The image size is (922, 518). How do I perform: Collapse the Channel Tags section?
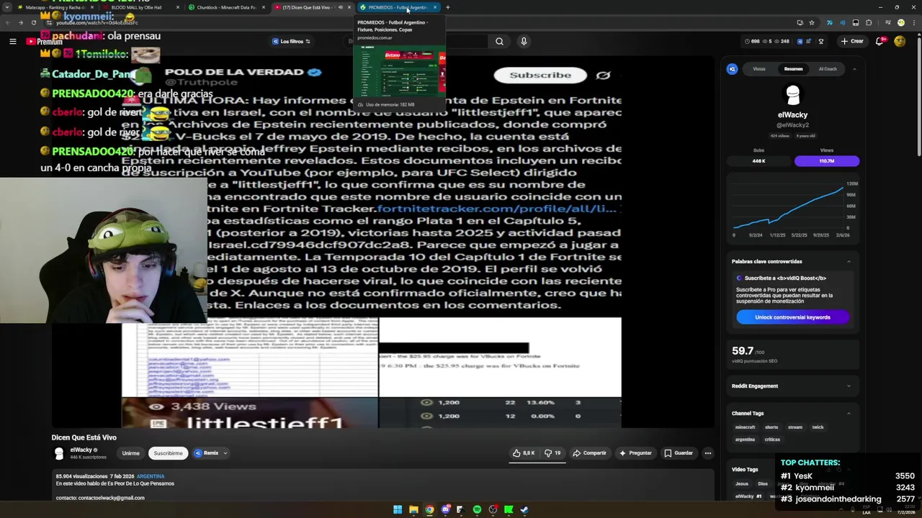[849, 413]
